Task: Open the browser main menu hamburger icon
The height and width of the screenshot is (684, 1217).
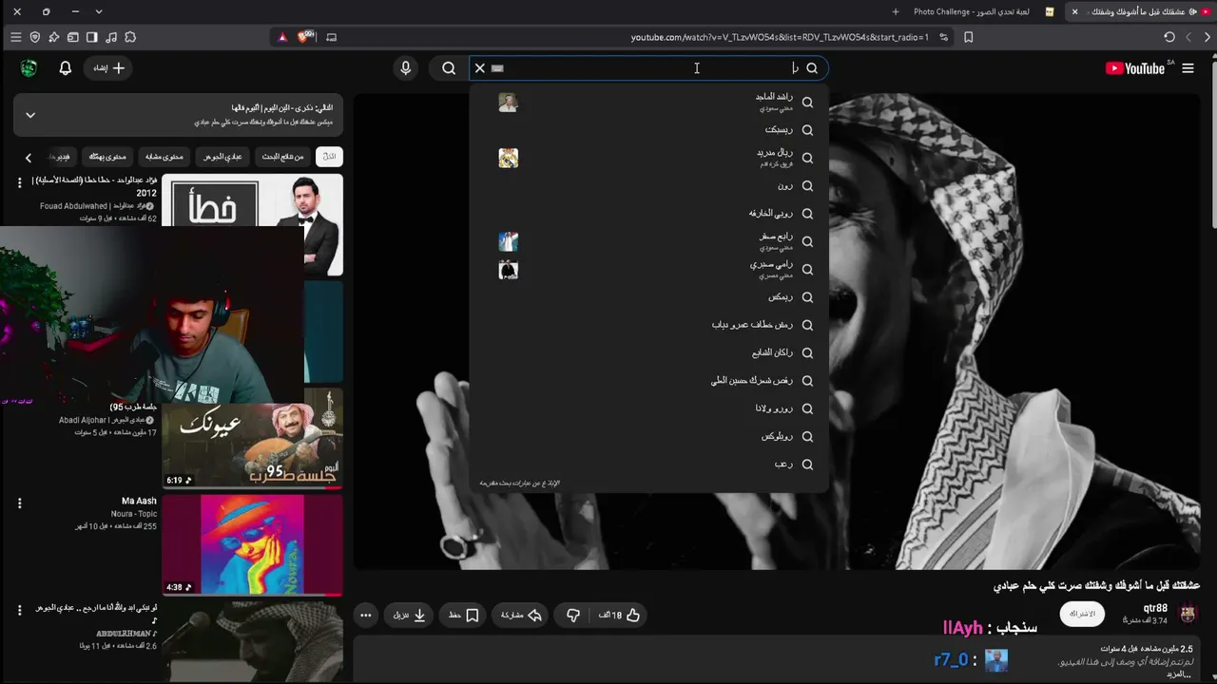Action: pyautogui.click(x=15, y=37)
